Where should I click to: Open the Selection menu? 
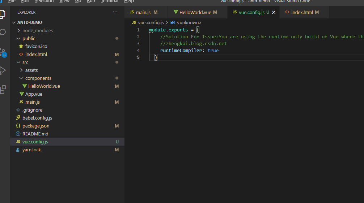tap(44, 1)
